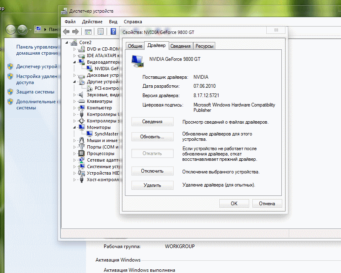This screenshot has width=341, height=273.
Task: Open the Защита системы link
Action: [x=35, y=92]
